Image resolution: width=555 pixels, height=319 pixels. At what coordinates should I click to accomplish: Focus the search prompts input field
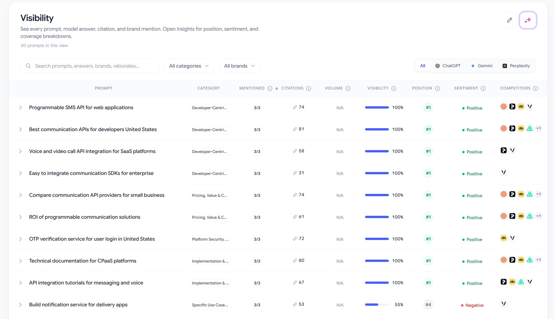pyautogui.click(x=90, y=66)
